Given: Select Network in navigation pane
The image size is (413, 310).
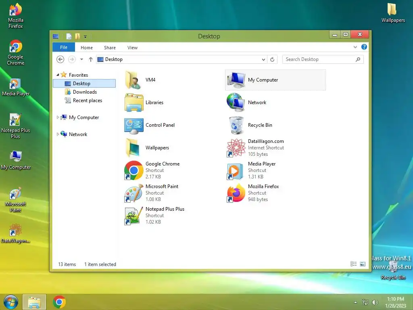Looking at the screenshot, I should (78, 134).
